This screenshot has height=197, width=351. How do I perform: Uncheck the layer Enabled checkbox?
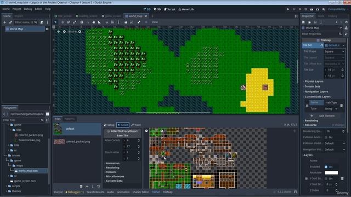pos(326,167)
